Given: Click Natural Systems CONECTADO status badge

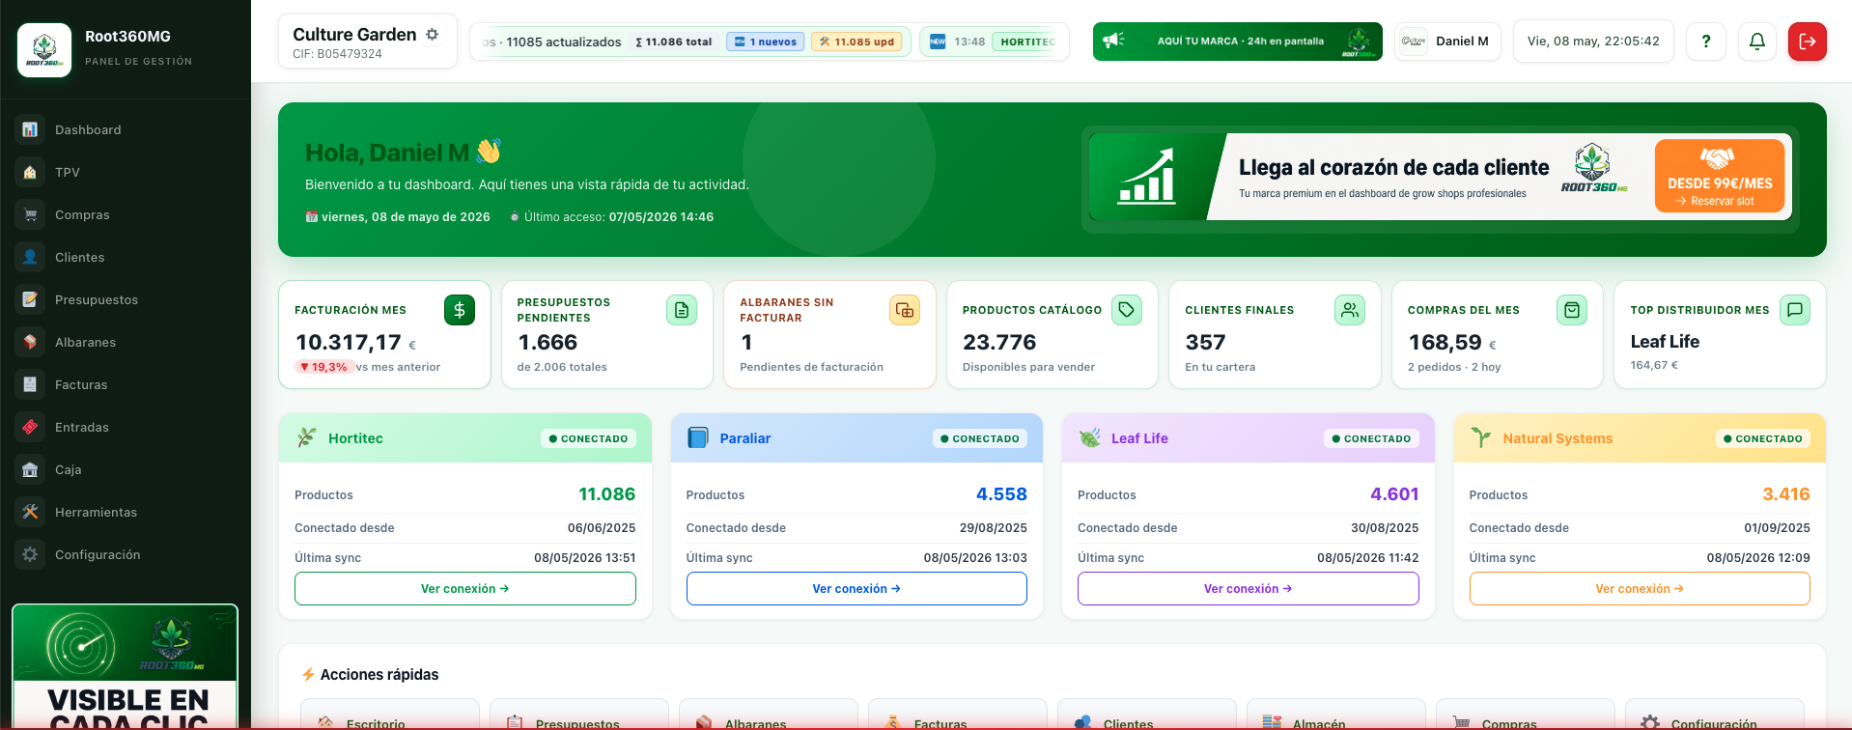Looking at the screenshot, I should pos(1763,438).
